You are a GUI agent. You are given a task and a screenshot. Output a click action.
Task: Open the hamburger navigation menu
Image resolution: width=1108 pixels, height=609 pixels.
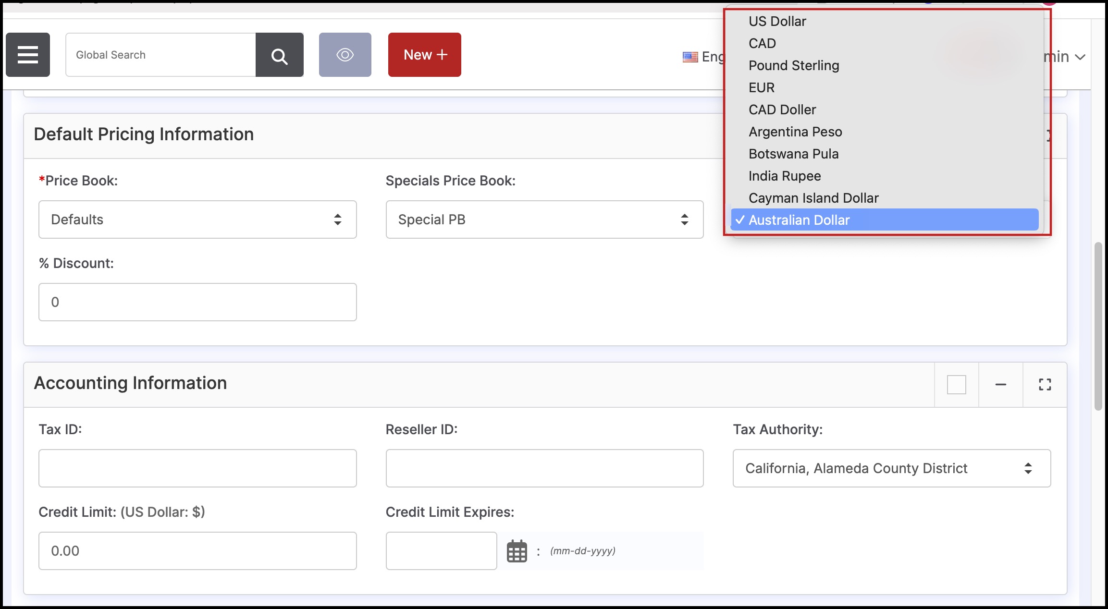pos(28,55)
